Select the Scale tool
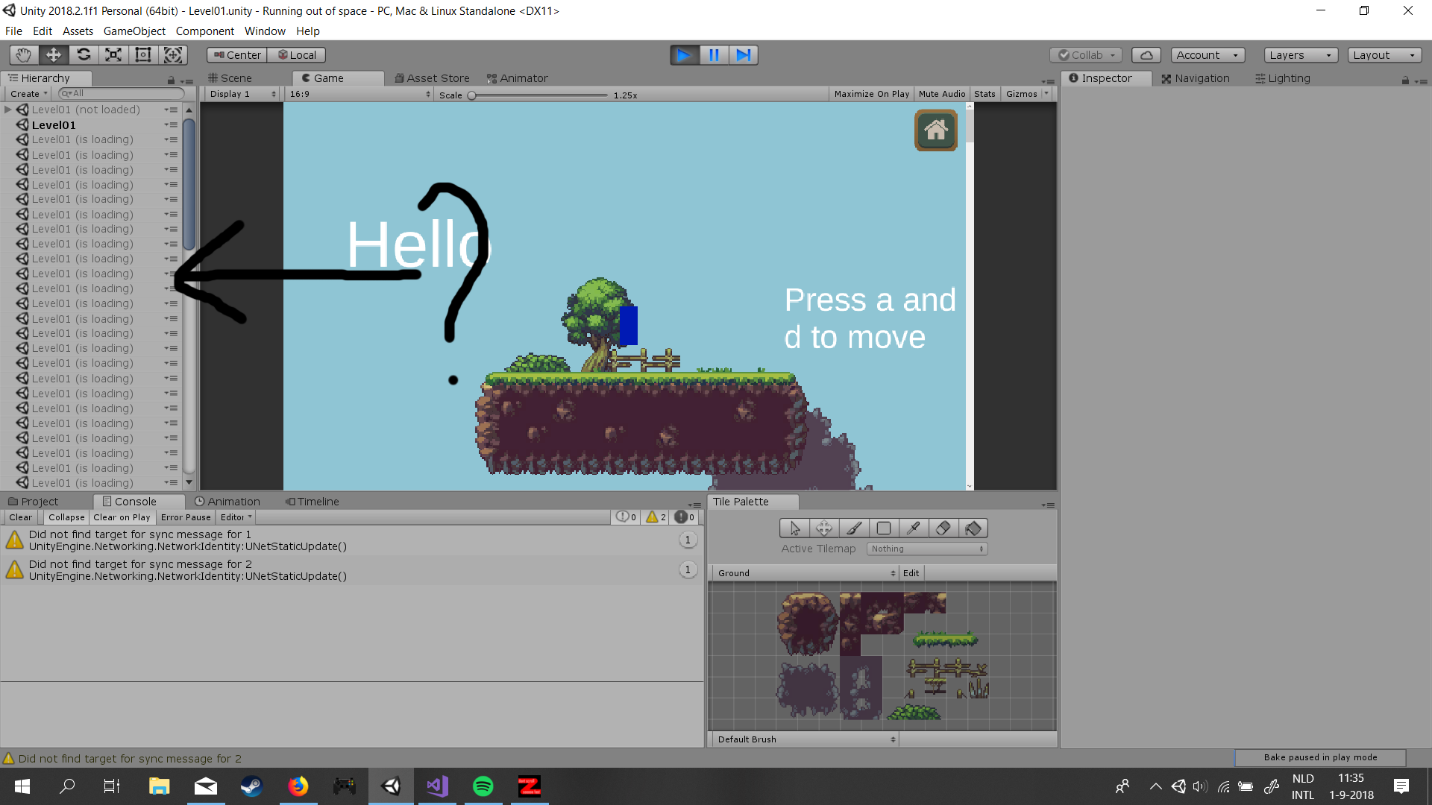This screenshot has width=1432, height=805. pos(113,54)
